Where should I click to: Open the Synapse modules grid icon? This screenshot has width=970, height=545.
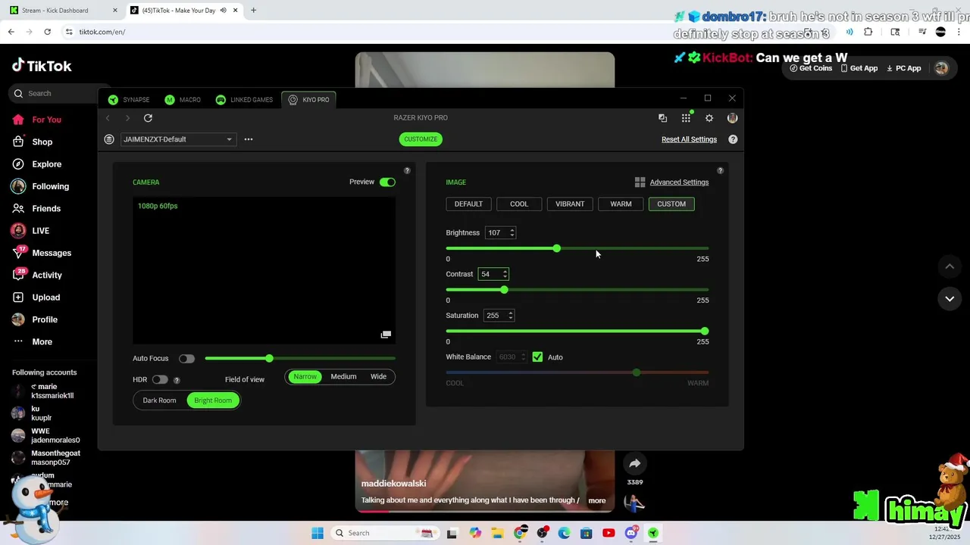point(686,118)
